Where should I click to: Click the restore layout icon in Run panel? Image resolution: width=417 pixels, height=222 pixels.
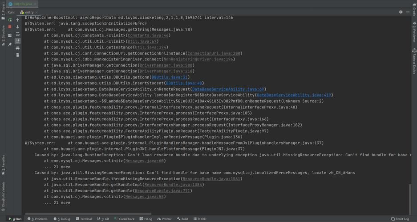coord(10,36)
